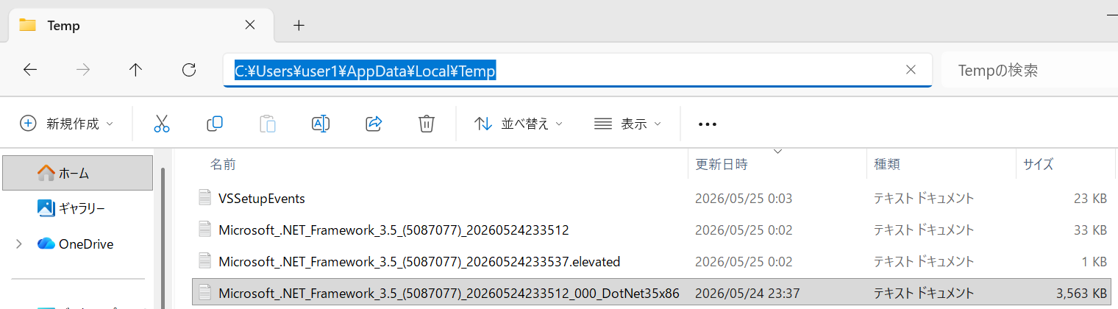Screen dimensions: 1118x309
Task: Go up one folder level
Action: [x=135, y=70]
